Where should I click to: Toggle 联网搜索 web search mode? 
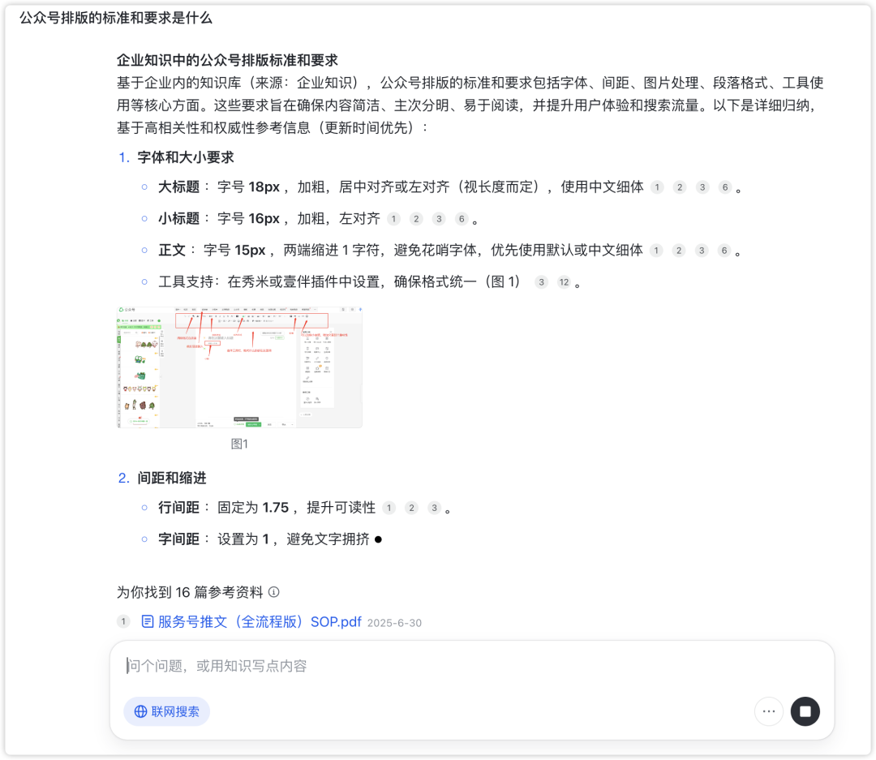[166, 711]
